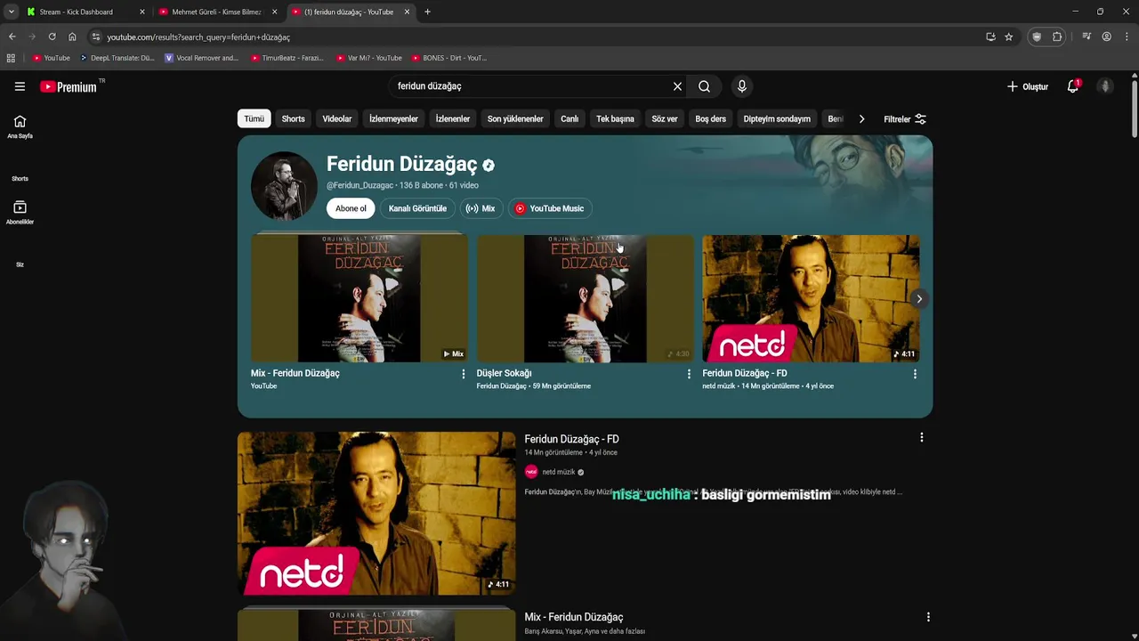
Task: Open the netd müzik channel link
Action: tap(559, 472)
